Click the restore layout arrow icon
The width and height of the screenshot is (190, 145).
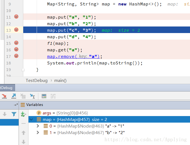point(16,105)
